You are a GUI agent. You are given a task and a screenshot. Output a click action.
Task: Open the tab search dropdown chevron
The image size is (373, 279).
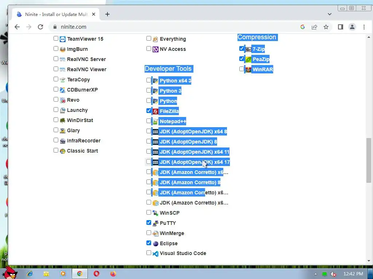(329, 14)
